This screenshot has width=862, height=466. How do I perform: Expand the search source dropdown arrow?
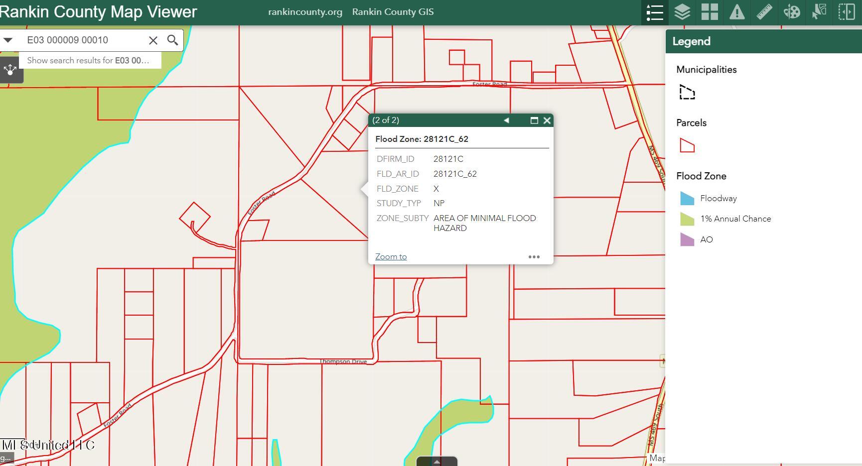tap(8, 40)
